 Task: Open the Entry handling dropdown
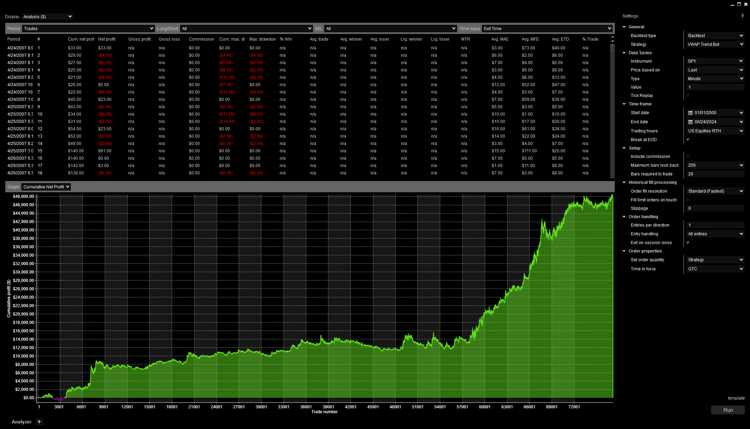click(715, 234)
